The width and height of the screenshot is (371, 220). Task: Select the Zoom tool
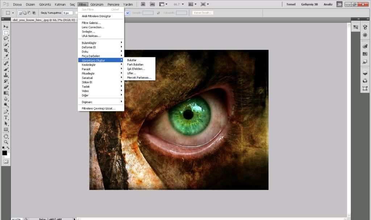[x=6, y=142]
